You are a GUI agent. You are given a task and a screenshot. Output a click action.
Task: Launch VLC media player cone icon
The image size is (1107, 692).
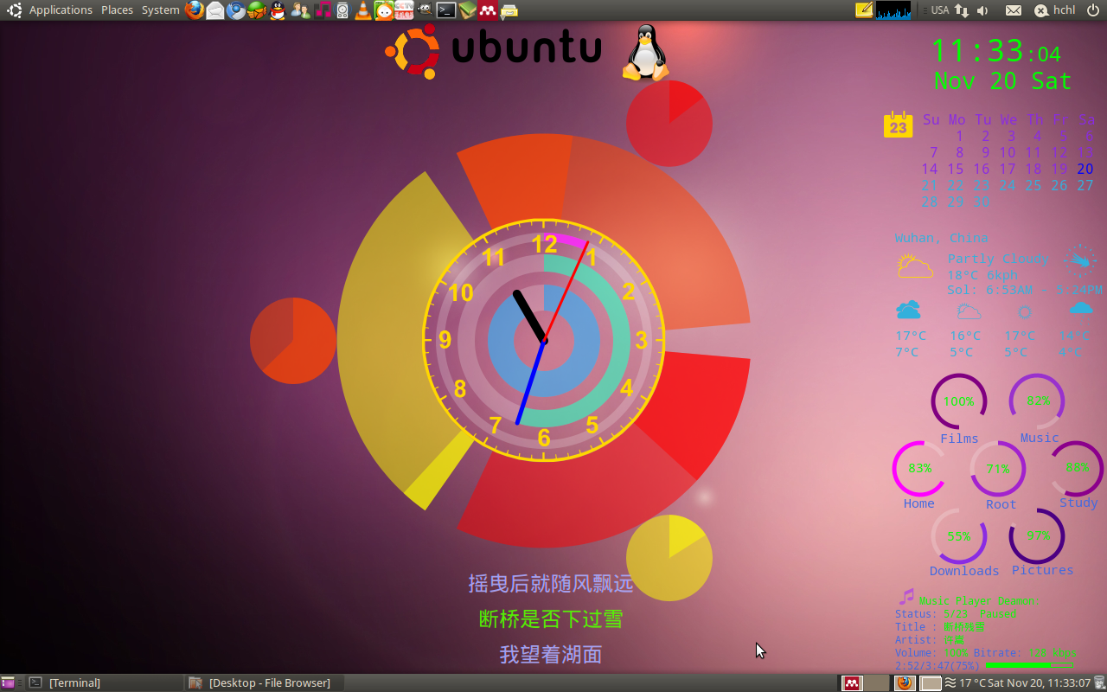coord(363,10)
